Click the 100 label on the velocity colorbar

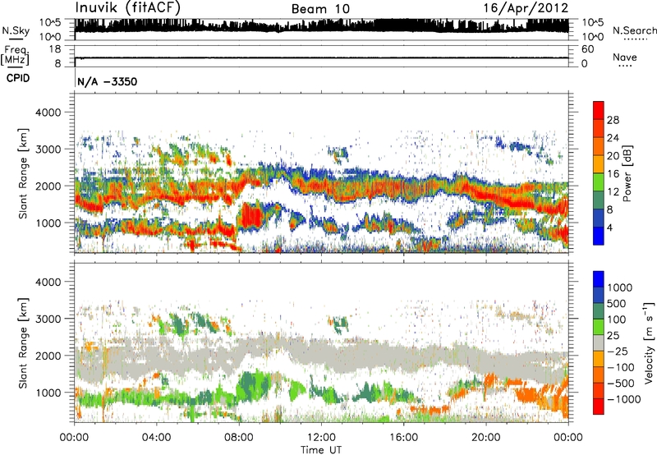pyautogui.click(x=618, y=319)
